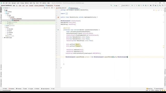The image size is (166, 93).
Task: Toggle tool window bars via status bar corner icon
Action: [1, 90]
